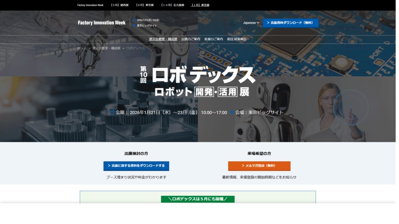Viewport: 399px width, 224px height.
Task: Click ホーム breadcrumb link
Action: click(x=82, y=48)
